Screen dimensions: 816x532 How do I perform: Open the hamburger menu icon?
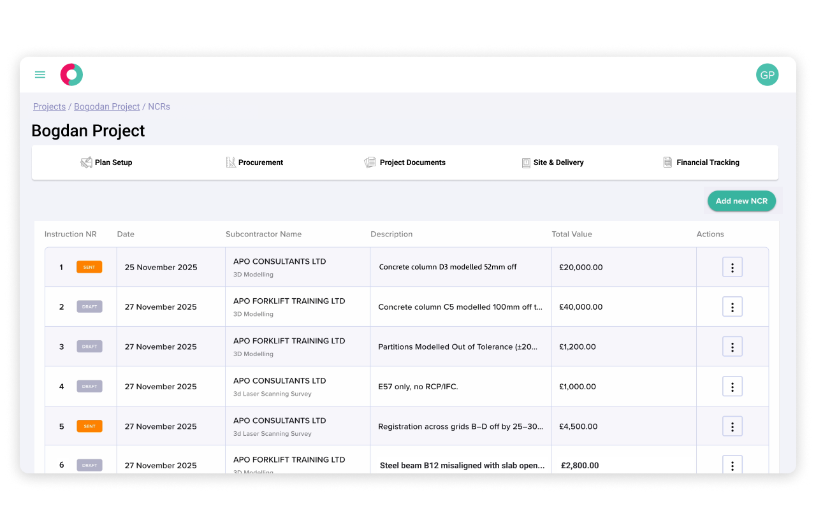40,75
